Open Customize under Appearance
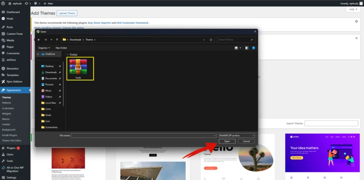 [x=8, y=108]
